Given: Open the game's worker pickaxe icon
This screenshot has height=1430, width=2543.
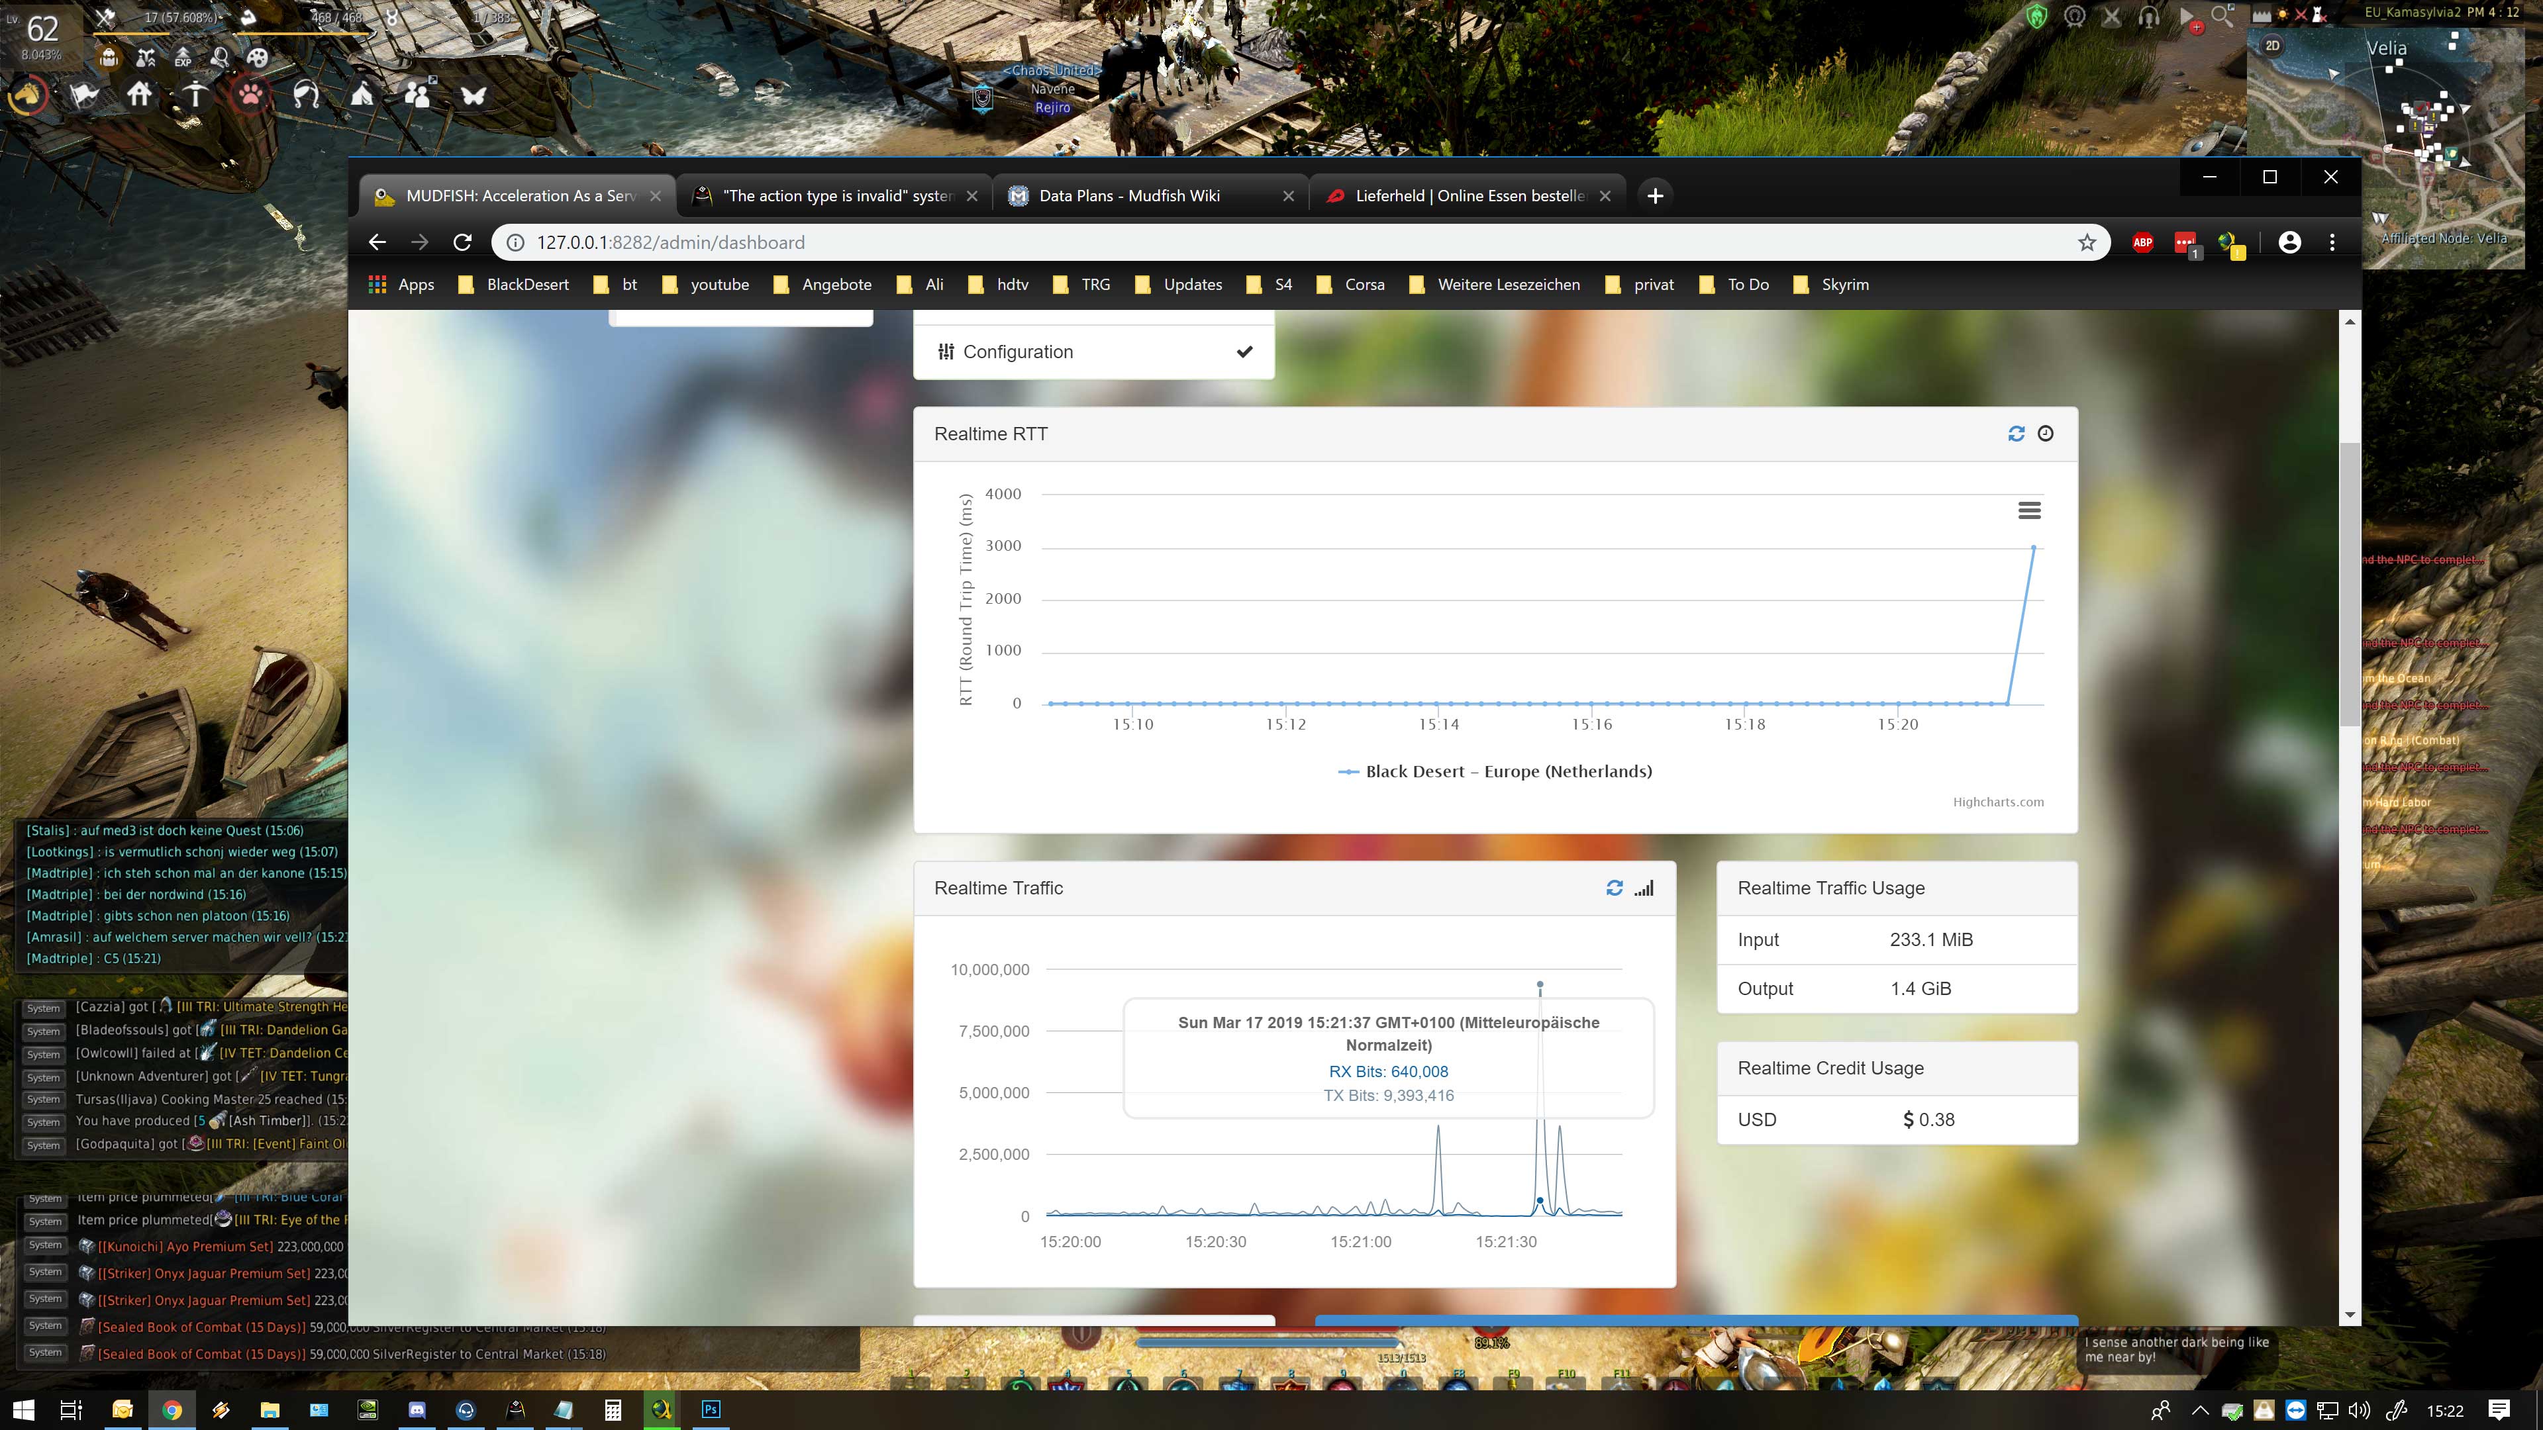Looking at the screenshot, I should [195, 95].
